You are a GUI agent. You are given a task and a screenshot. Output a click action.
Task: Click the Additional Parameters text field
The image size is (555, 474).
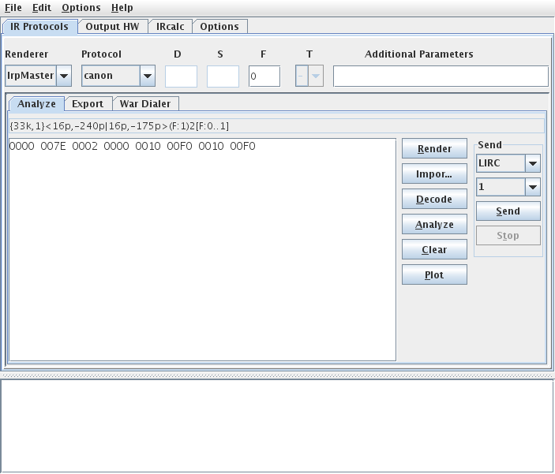point(440,77)
